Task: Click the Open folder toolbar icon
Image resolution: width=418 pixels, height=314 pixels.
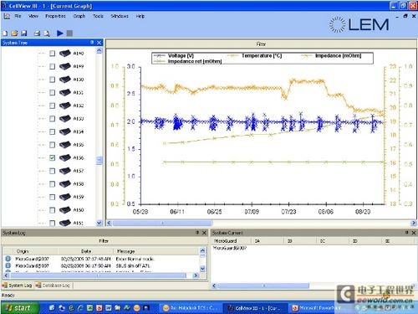Action: point(14,33)
